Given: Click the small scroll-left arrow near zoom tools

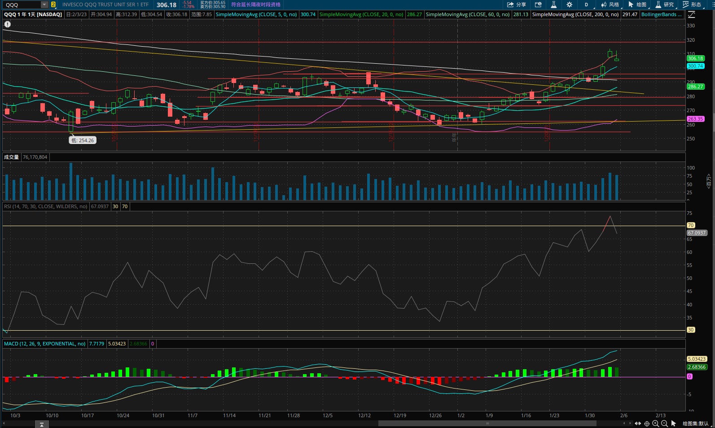Looking at the screenshot, I should coord(624,424).
